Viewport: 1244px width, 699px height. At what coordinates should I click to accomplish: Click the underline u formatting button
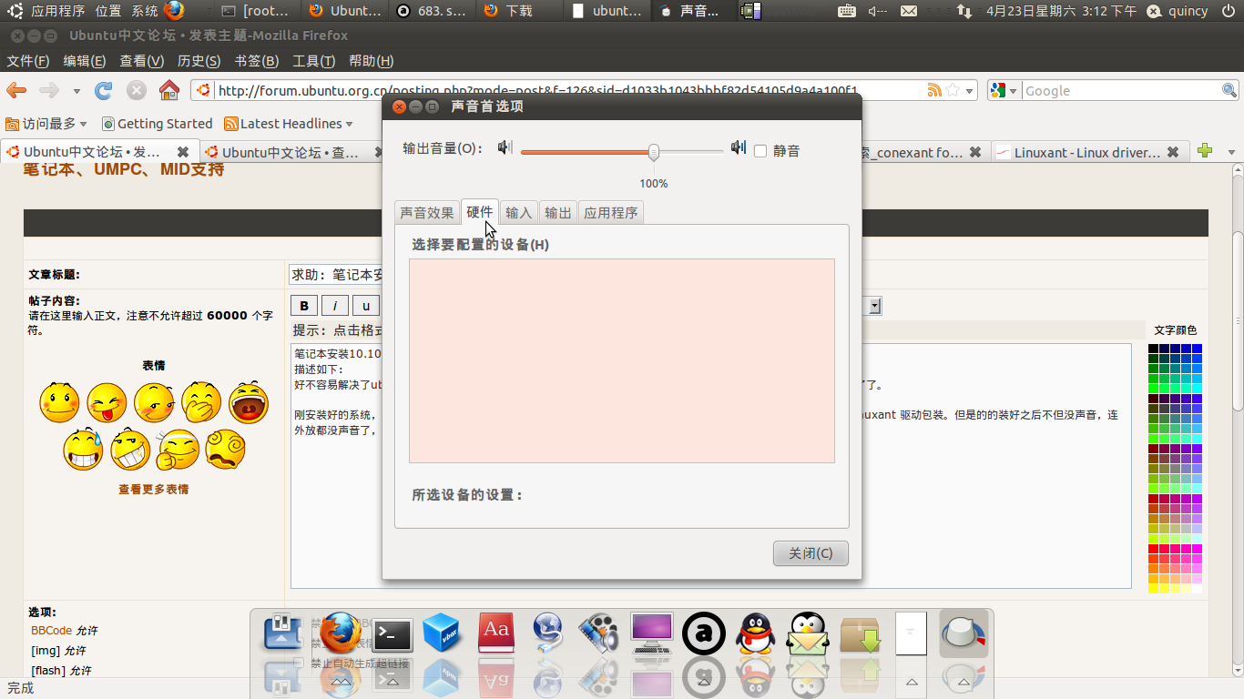tap(366, 306)
